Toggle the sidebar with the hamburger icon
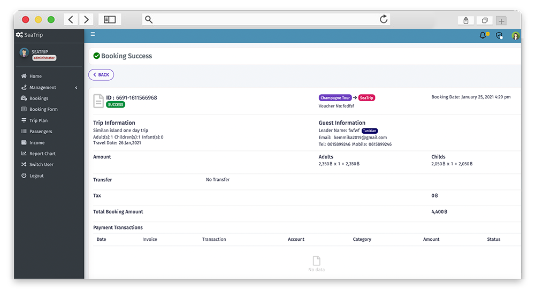 coord(93,34)
